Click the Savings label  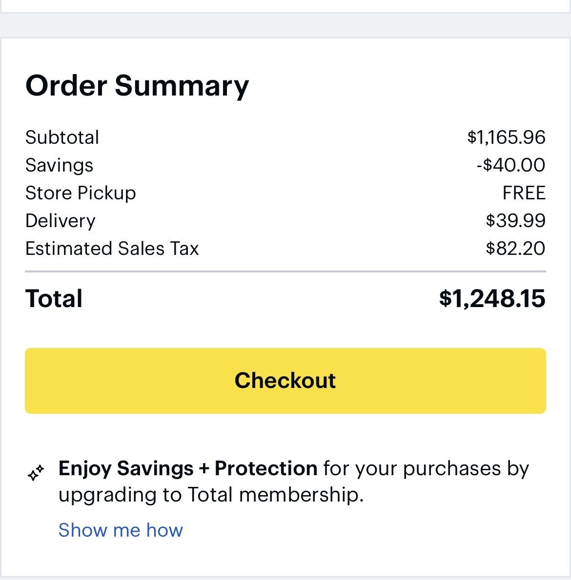(x=59, y=165)
